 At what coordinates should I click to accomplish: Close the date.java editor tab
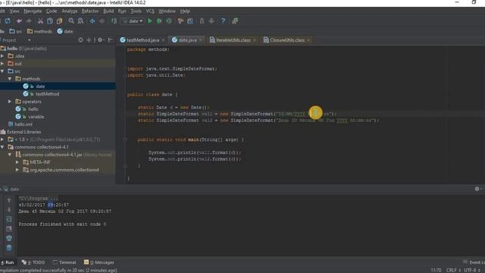[201, 40]
